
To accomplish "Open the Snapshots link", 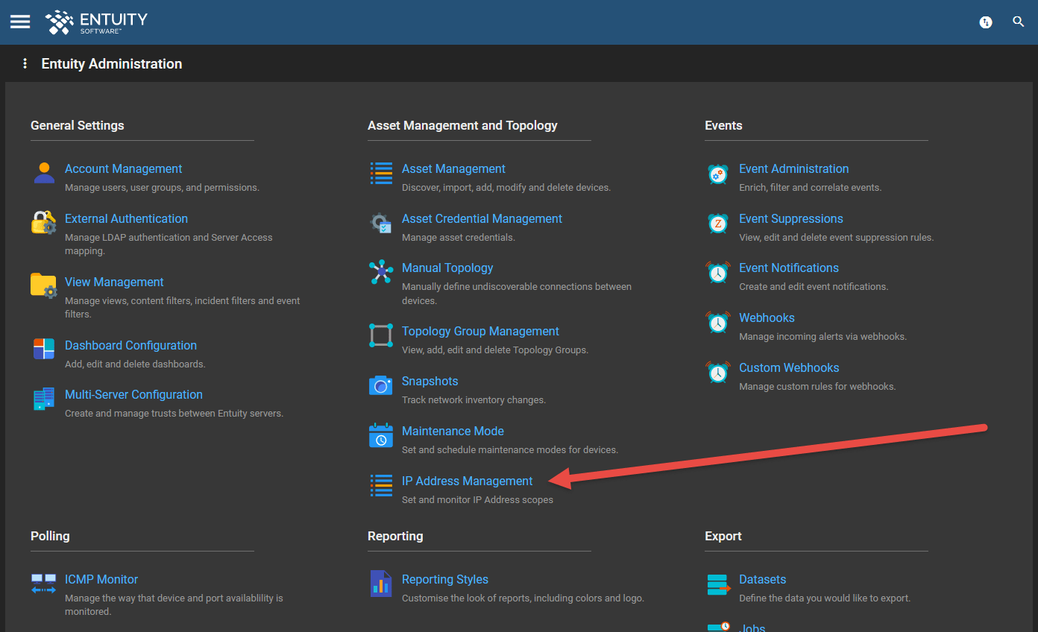I will tap(430, 382).
